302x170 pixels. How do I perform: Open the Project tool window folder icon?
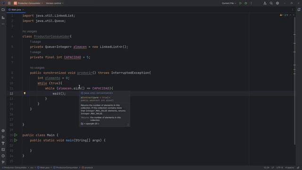(3, 9)
